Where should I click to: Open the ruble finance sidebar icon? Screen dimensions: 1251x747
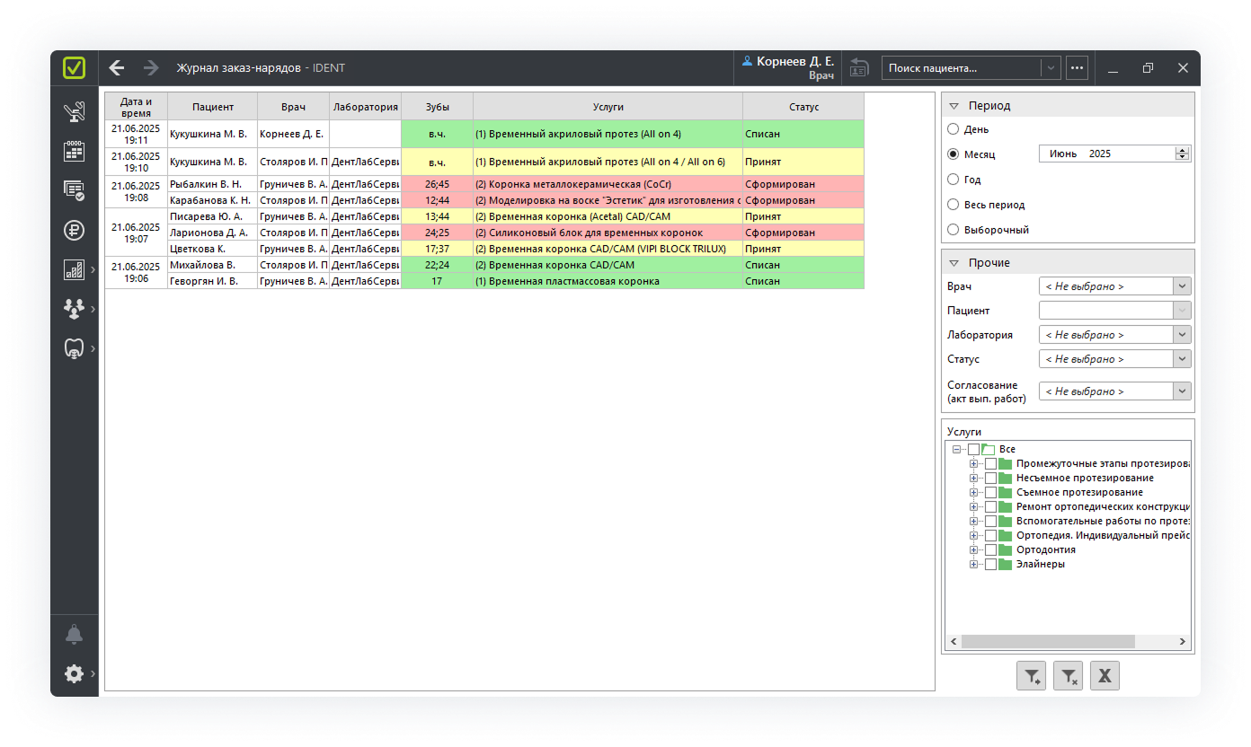click(75, 230)
